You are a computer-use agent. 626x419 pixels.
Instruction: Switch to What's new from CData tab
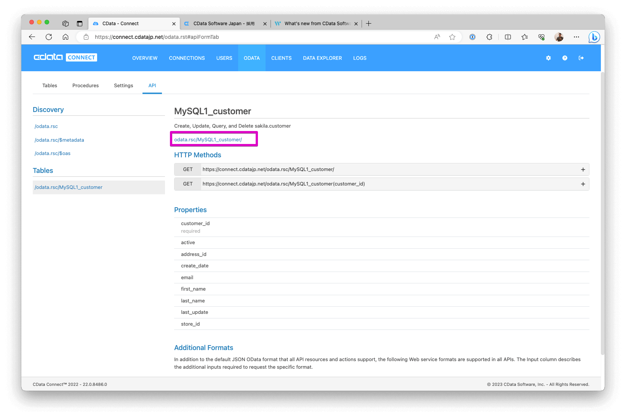(x=316, y=24)
